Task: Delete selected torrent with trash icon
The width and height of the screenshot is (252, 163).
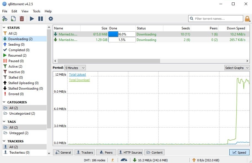Action: coord(22,19)
